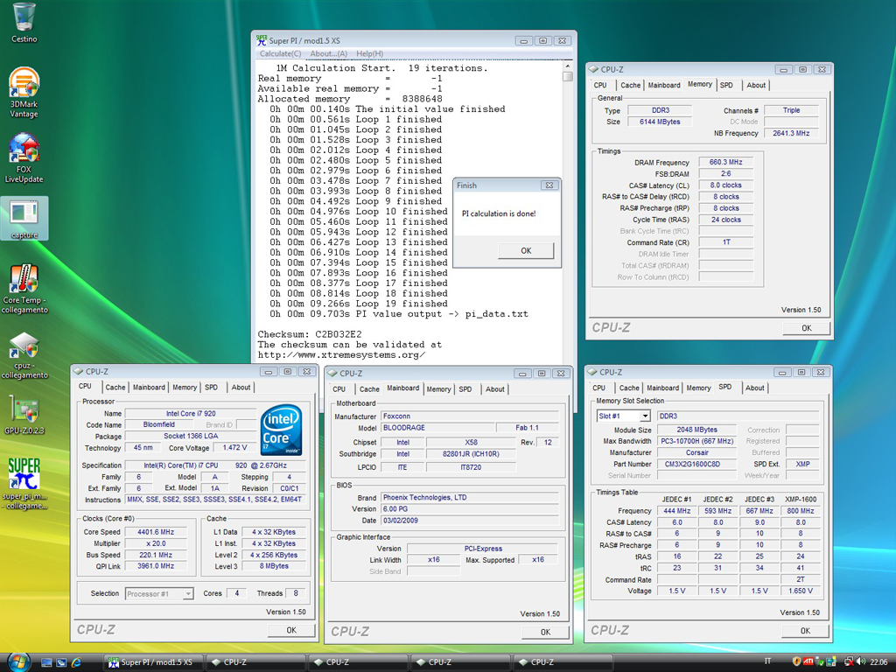Image resolution: width=896 pixels, height=672 pixels.
Task: Click the volume icon in system tray
Action: tap(861, 661)
